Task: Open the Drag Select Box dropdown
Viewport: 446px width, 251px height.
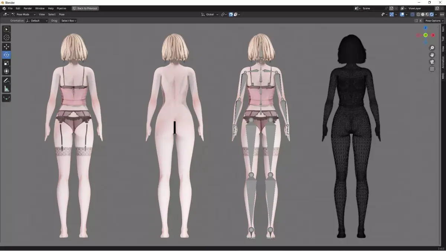Action: 68,21
